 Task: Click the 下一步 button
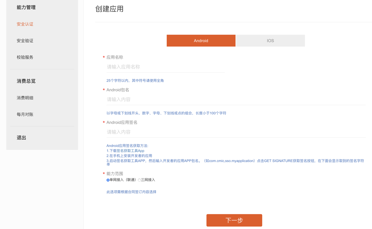coord(234,220)
